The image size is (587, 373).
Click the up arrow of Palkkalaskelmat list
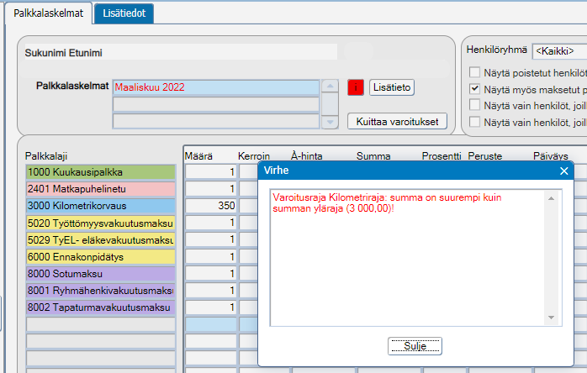330,86
